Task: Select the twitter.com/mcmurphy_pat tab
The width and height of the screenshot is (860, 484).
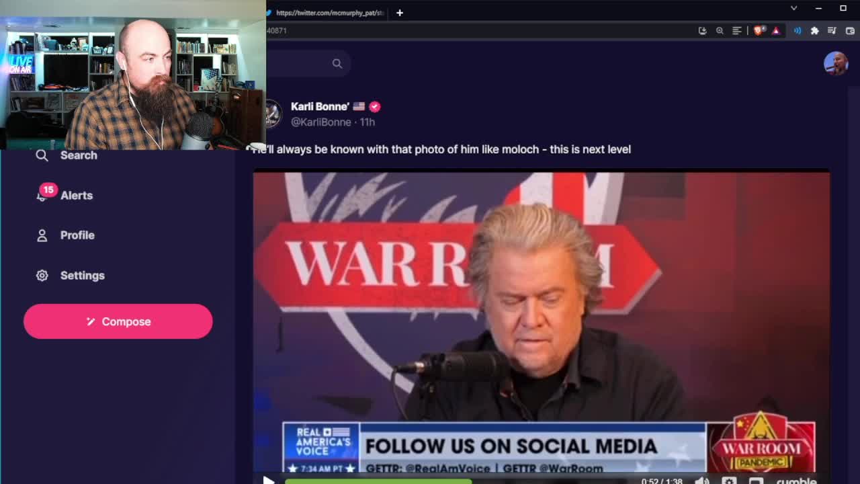Action: [x=327, y=13]
